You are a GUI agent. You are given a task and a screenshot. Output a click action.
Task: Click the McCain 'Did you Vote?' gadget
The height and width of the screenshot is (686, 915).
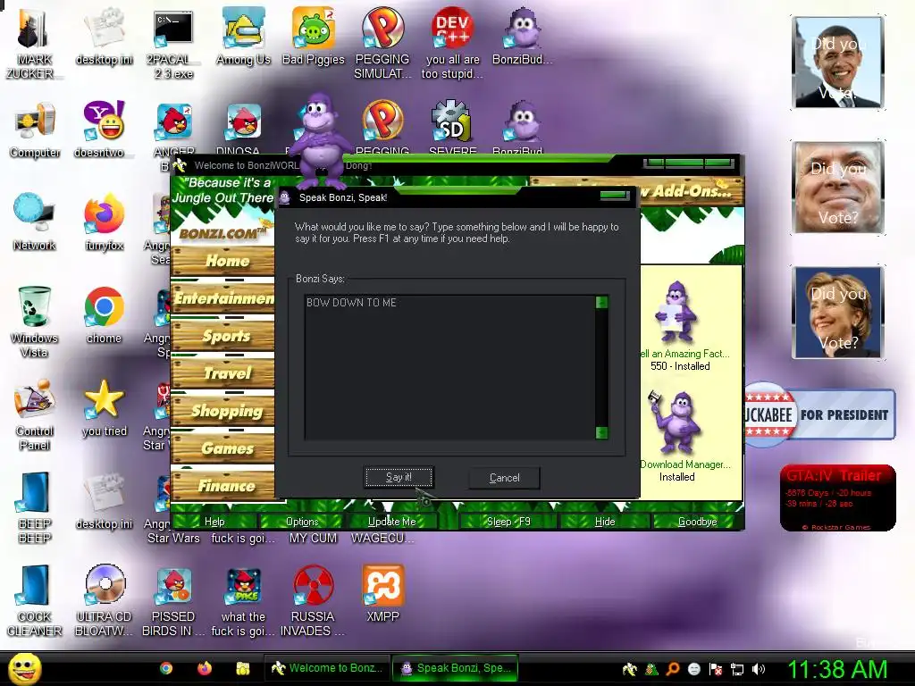(x=838, y=188)
